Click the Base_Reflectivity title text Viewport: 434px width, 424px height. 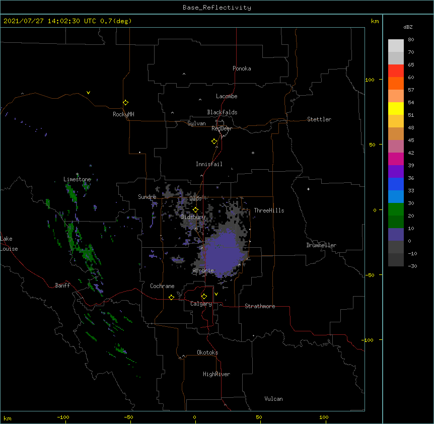pyautogui.click(x=216, y=8)
